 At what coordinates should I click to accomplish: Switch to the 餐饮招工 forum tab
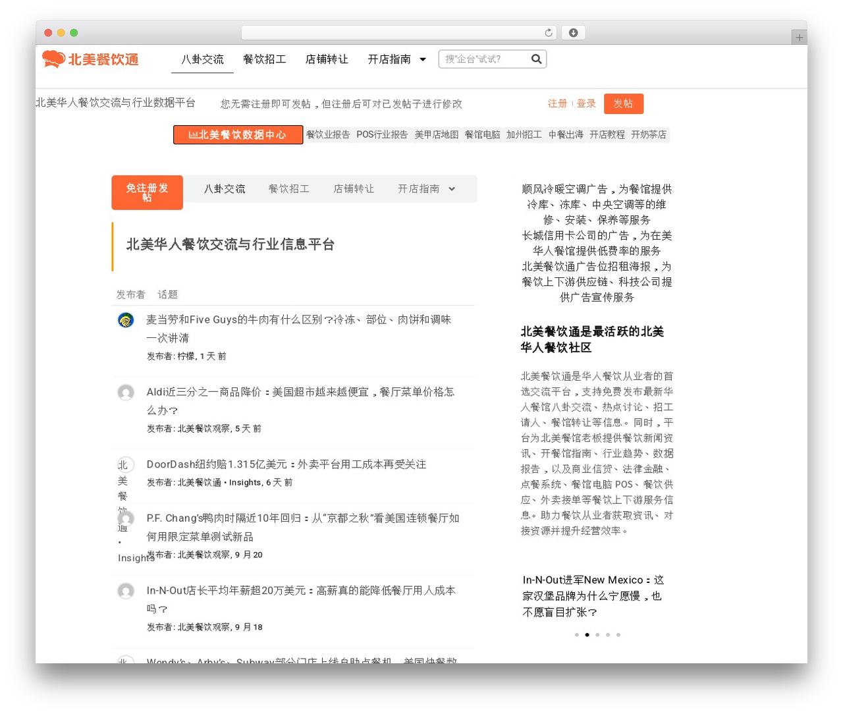pos(289,189)
